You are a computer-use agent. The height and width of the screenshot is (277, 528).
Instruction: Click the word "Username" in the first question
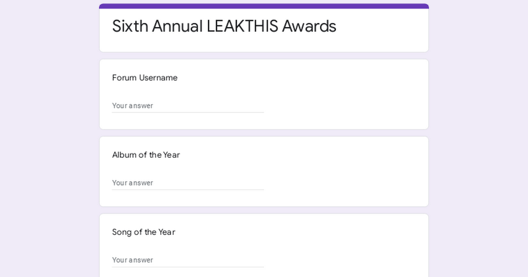(158, 78)
